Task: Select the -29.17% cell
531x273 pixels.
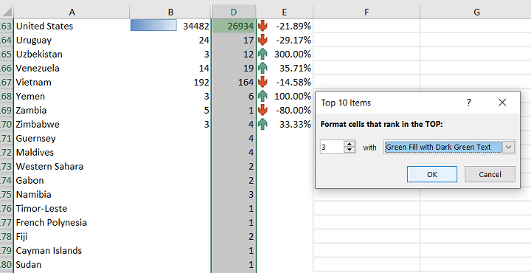Action: (x=285, y=41)
